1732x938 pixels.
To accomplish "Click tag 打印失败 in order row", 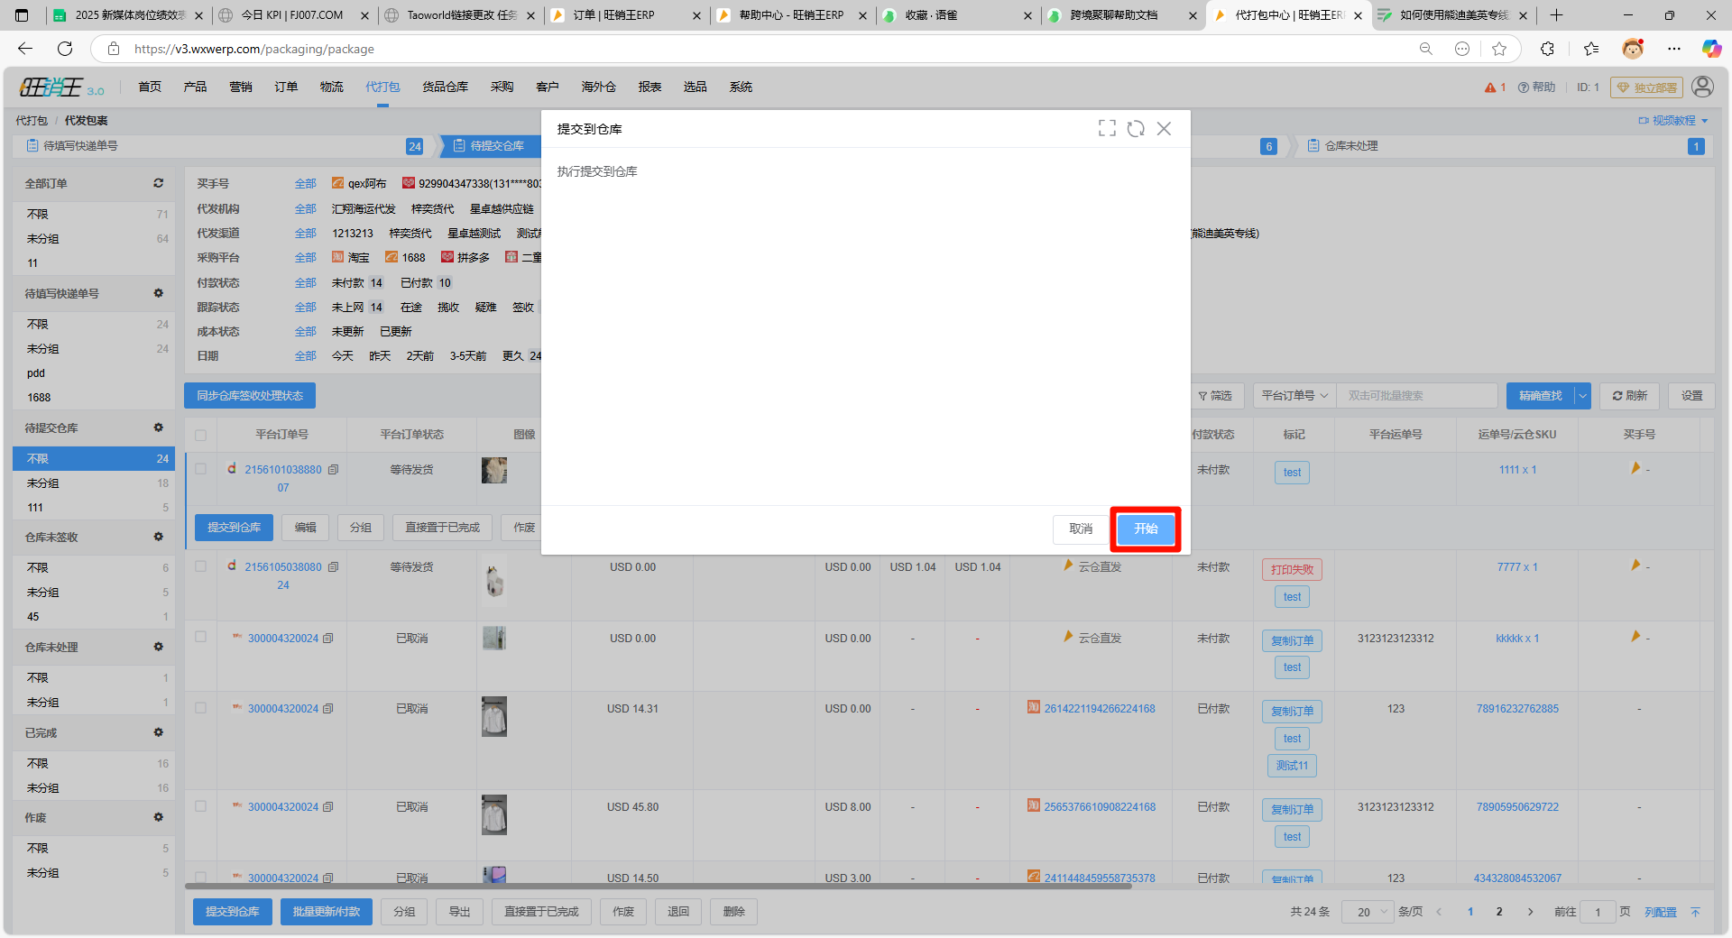I will pos(1292,570).
